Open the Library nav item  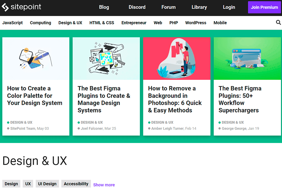point(199,7)
